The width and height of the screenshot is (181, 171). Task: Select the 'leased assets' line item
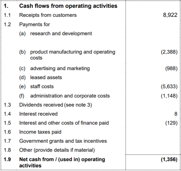(46, 78)
